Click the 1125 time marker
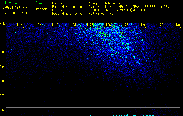This screenshot has height=116, width=183. (x=90, y=25)
